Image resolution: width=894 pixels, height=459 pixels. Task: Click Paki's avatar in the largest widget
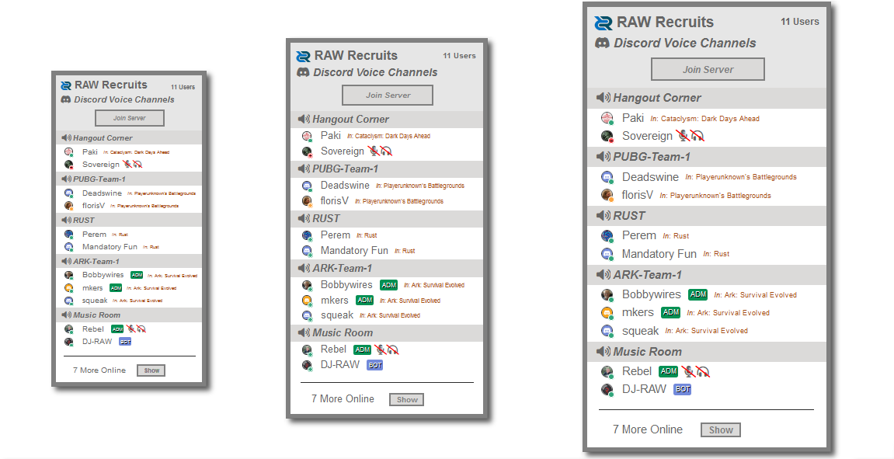click(x=607, y=118)
